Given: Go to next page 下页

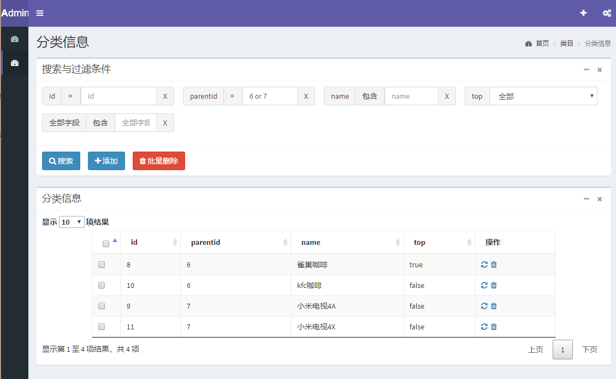Looking at the screenshot, I should click(590, 350).
